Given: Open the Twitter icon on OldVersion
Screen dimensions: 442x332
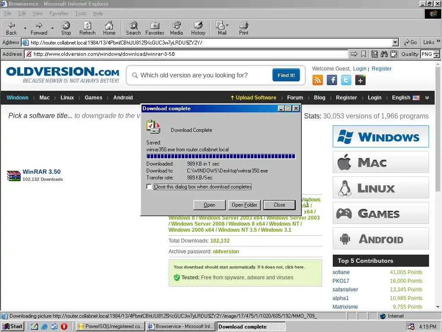Looking at the screenshot, I should (346, 80).
